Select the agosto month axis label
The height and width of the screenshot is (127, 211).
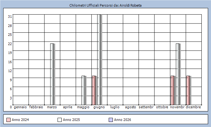pos(130,107)
